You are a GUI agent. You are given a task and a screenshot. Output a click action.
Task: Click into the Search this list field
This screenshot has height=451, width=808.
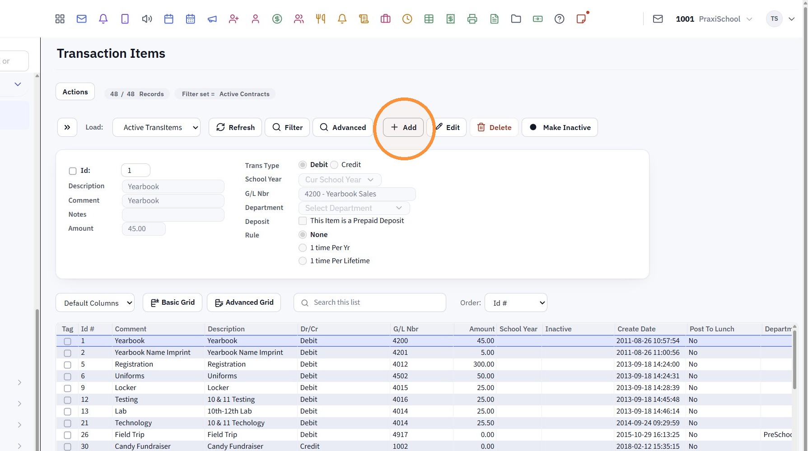(370, 302)
